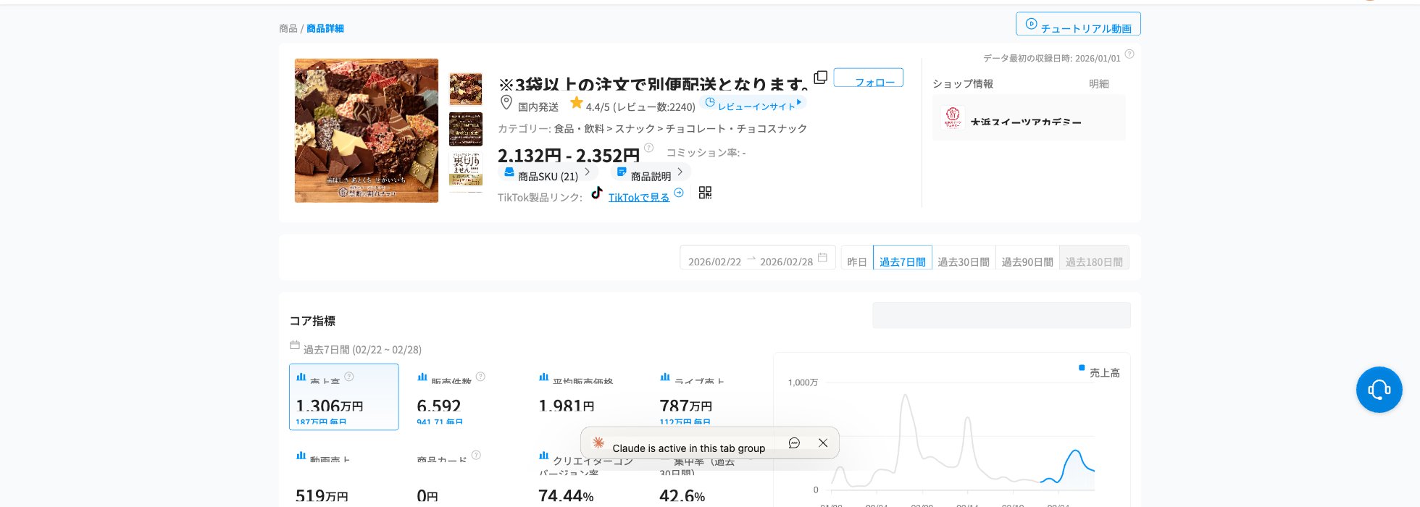Click the grey placeholder bar above the chart
This screenshot has height=507, width=1420.
click(1001, 315)
